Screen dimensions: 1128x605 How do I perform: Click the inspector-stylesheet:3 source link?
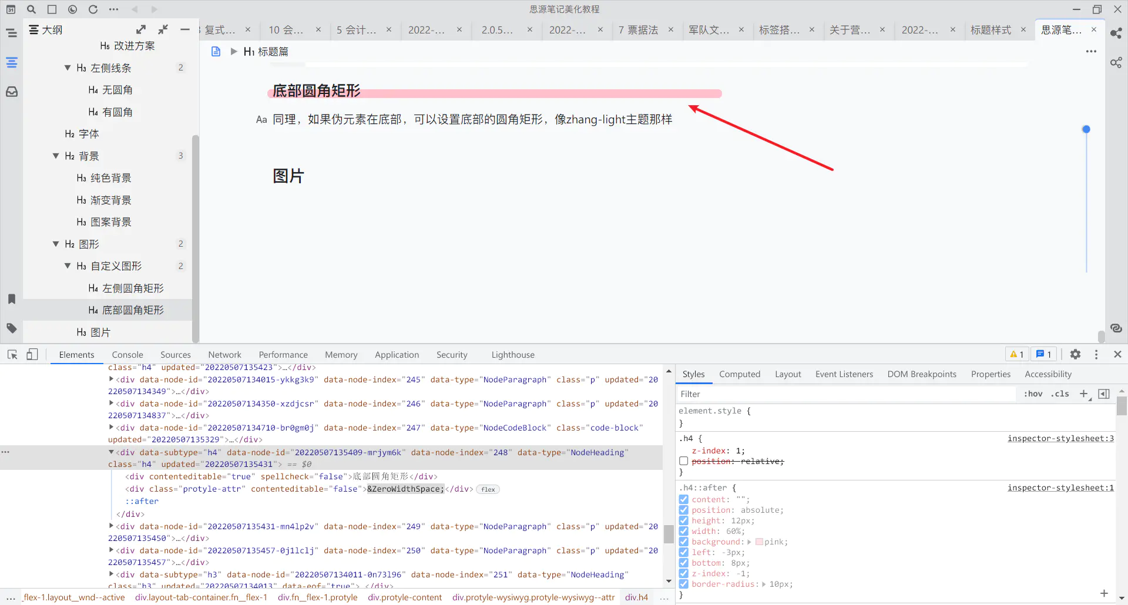(1060, 438)
